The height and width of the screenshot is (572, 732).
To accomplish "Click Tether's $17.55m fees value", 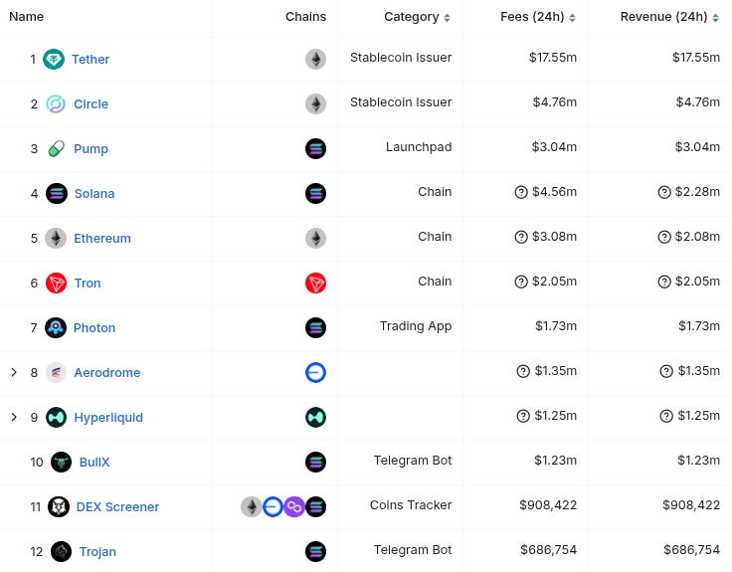I will tap(553, 58).
